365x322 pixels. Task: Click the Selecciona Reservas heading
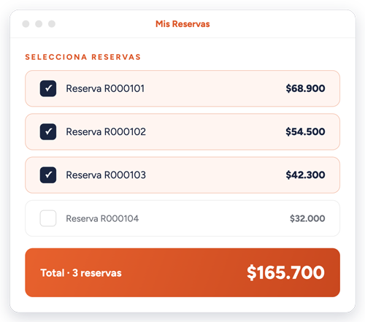(83, 57)
